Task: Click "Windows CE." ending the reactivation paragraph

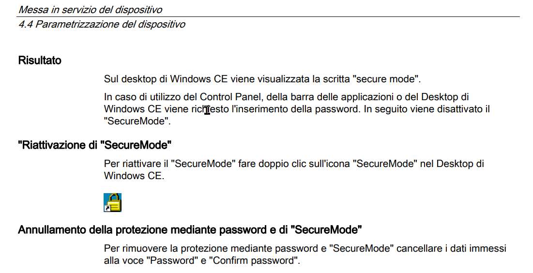Action: click(134, 176)
